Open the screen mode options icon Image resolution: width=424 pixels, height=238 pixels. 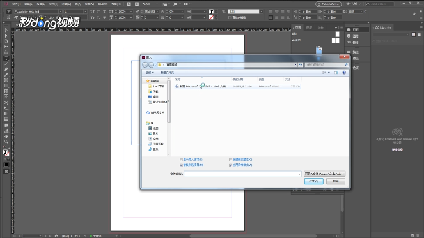coord(175,4)
